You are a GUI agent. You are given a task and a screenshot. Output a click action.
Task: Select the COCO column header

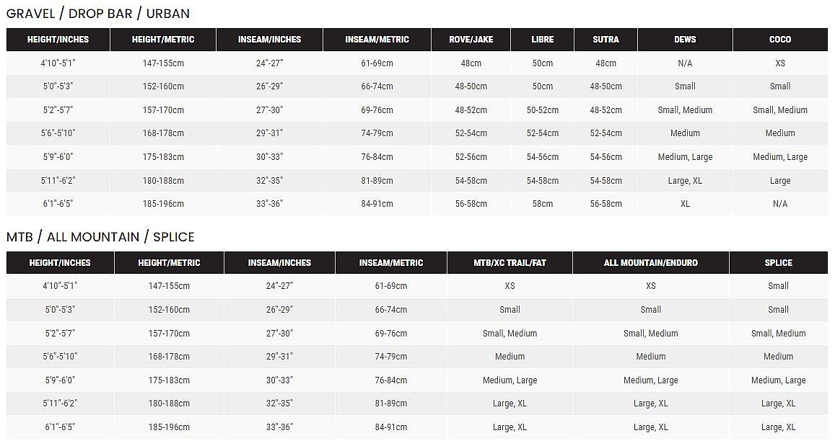pyautogui.click(x=779, y=40)
